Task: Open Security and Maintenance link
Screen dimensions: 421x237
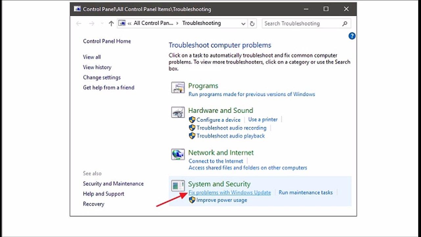Action: click(x=113, y=184)
